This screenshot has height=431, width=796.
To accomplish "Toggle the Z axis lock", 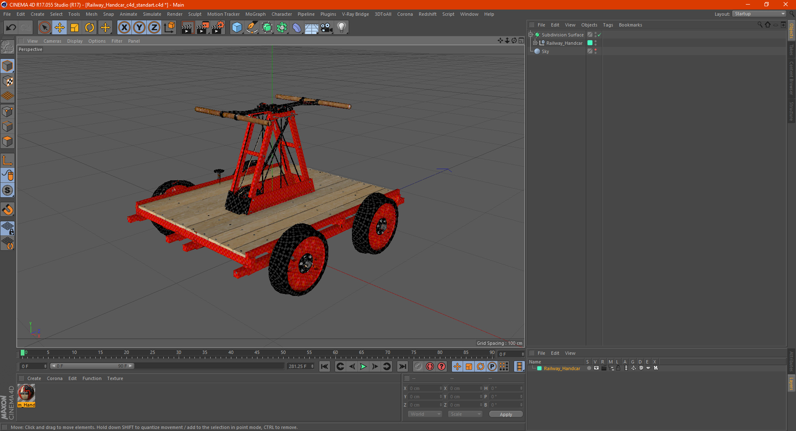I will 154,28.
